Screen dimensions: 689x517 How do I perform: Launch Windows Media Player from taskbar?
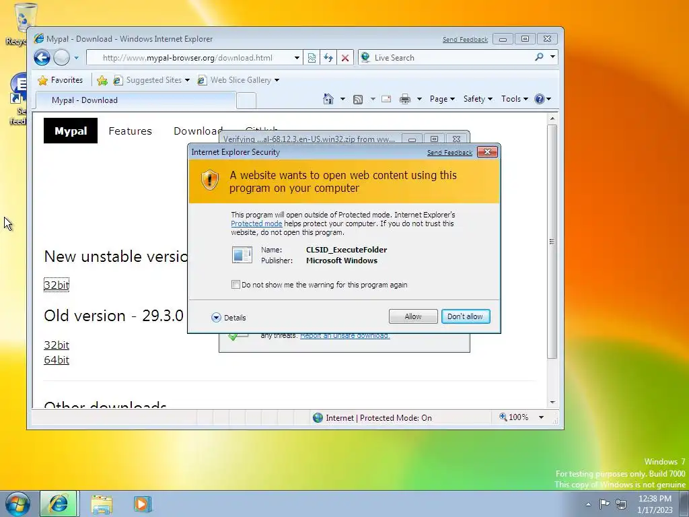coord(143,504)
